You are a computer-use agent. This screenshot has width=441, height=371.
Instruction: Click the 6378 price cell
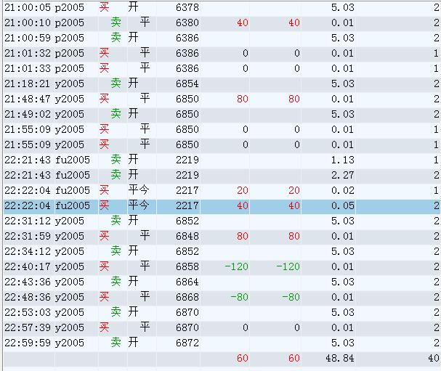click(x=187, y=7)
